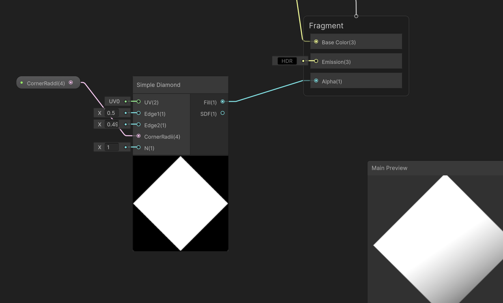Click the Edge2(1) input port
Screen dimensions: 503x303
[x=139, y=125]
